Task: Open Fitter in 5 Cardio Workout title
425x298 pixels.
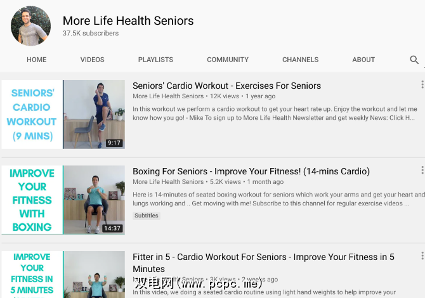Action: point(263,262)
